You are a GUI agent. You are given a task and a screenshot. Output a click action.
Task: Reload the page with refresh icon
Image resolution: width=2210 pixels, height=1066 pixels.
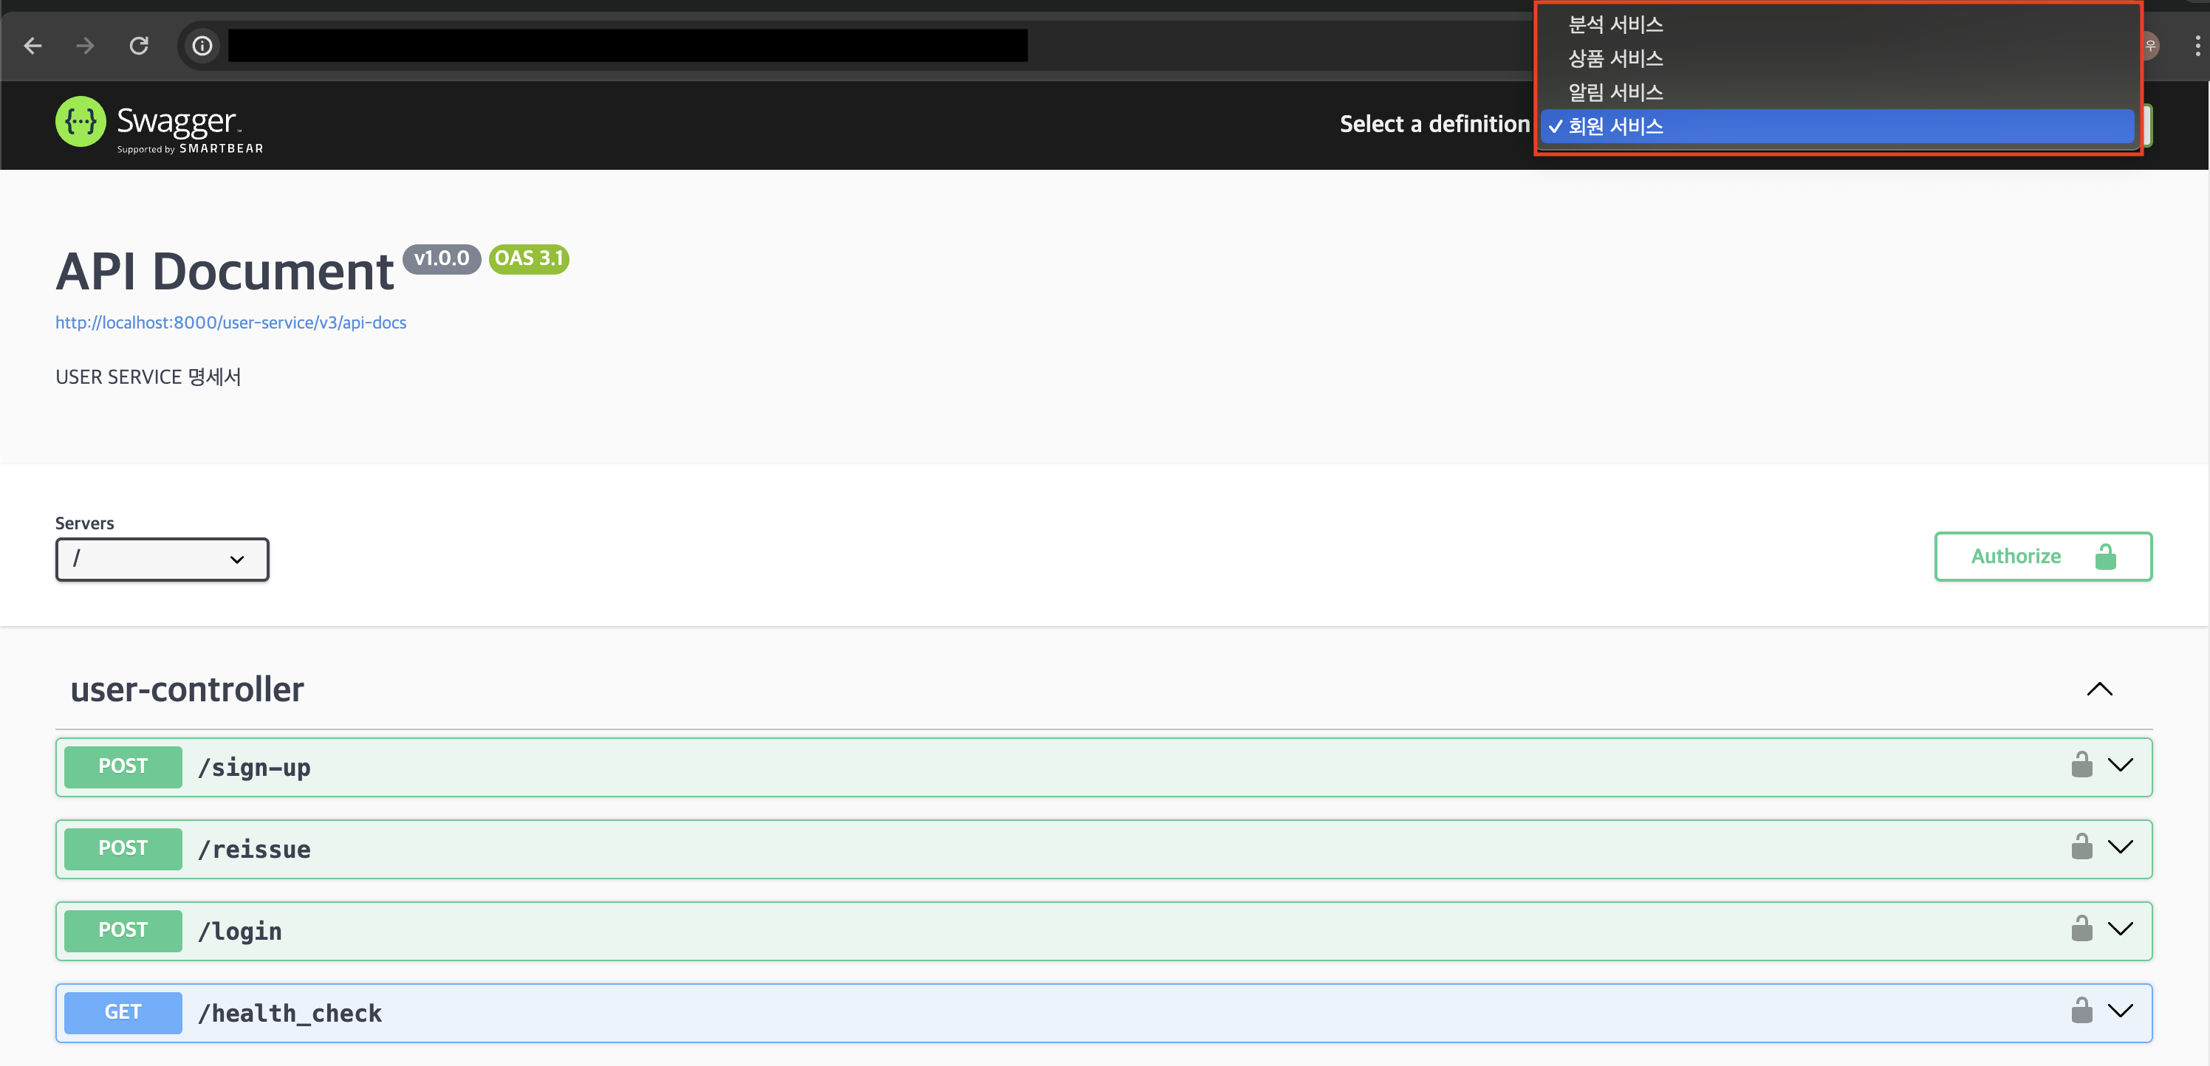coord(139,46)
